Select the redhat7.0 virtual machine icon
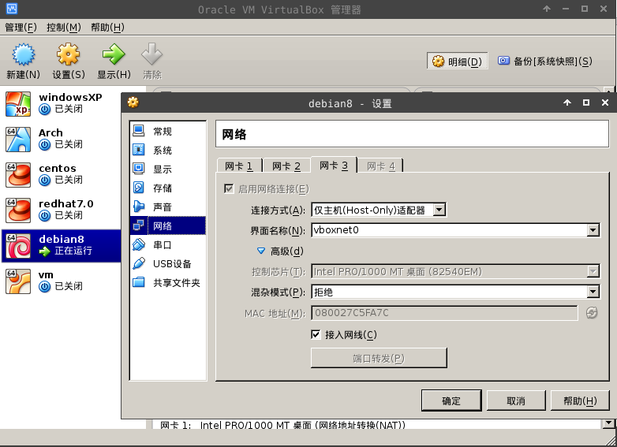 pos(18,210)
